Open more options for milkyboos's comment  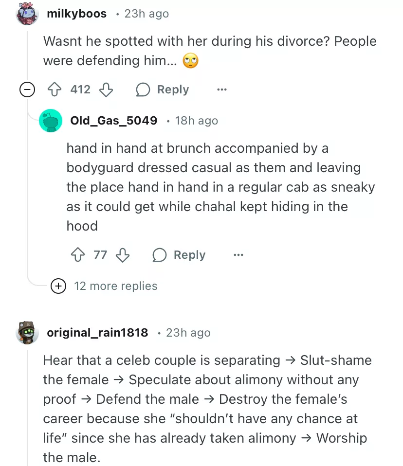point(222,90)
